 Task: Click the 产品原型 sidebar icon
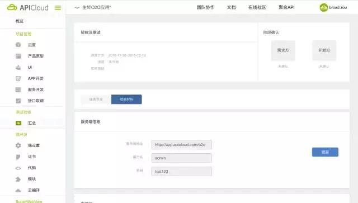[x=18, y=56]
